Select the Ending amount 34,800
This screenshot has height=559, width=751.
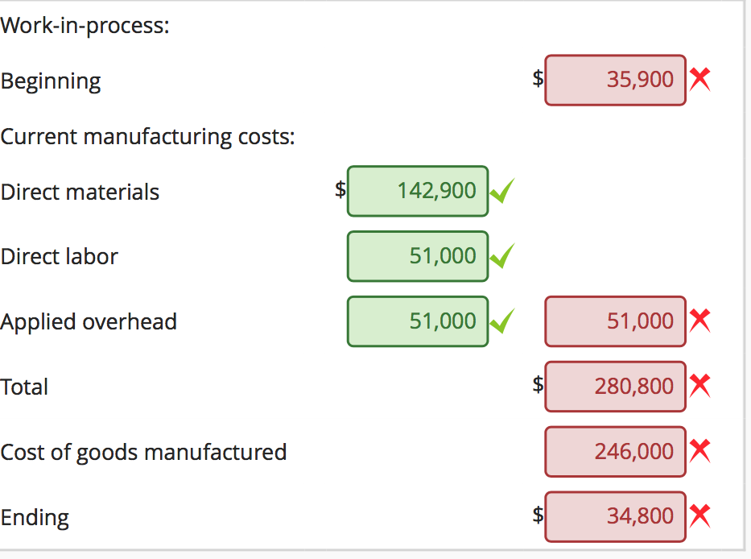point(615,516)
